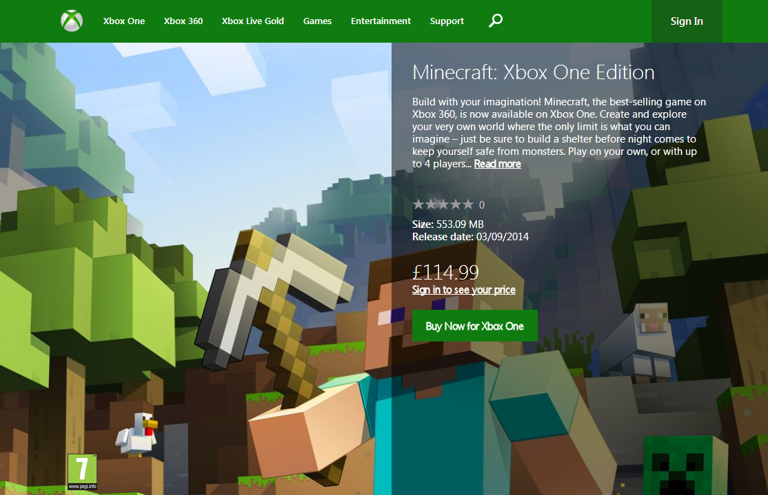Select the fifth rating star
The height and width of the screenshot is (495, 768).
click(x=468, y=204)
